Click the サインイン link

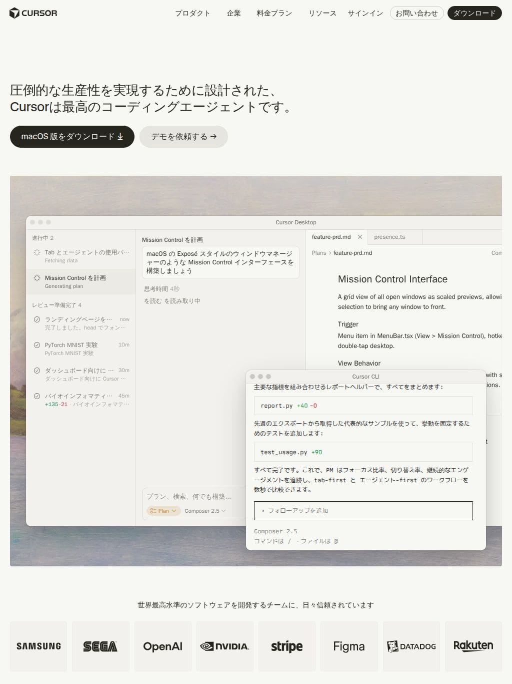click(x=365, y=14)
